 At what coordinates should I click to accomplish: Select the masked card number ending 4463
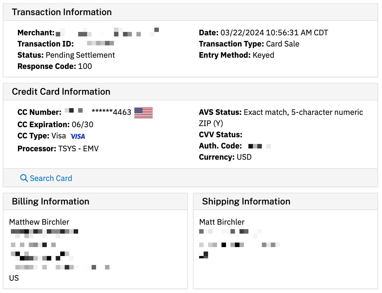click(x=111, y=112)
